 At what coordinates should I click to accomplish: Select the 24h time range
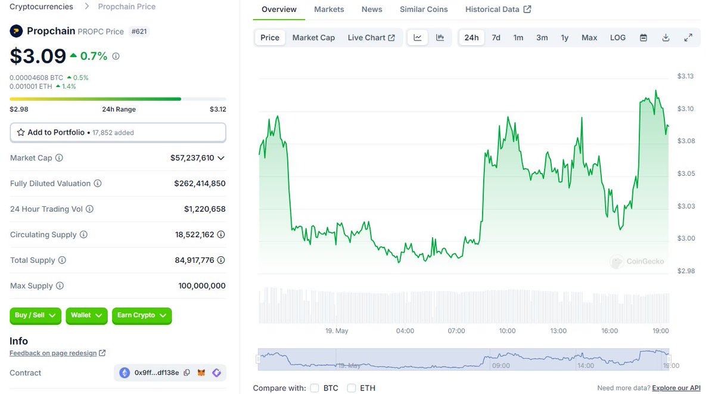pyautogui.click(x=471, y=38)
